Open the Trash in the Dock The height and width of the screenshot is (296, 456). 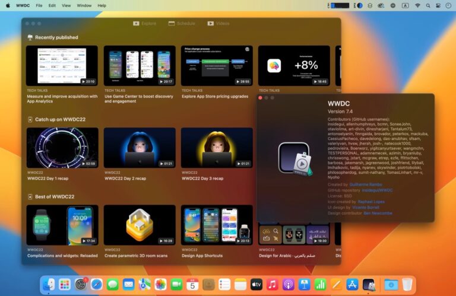click(407, 284)
